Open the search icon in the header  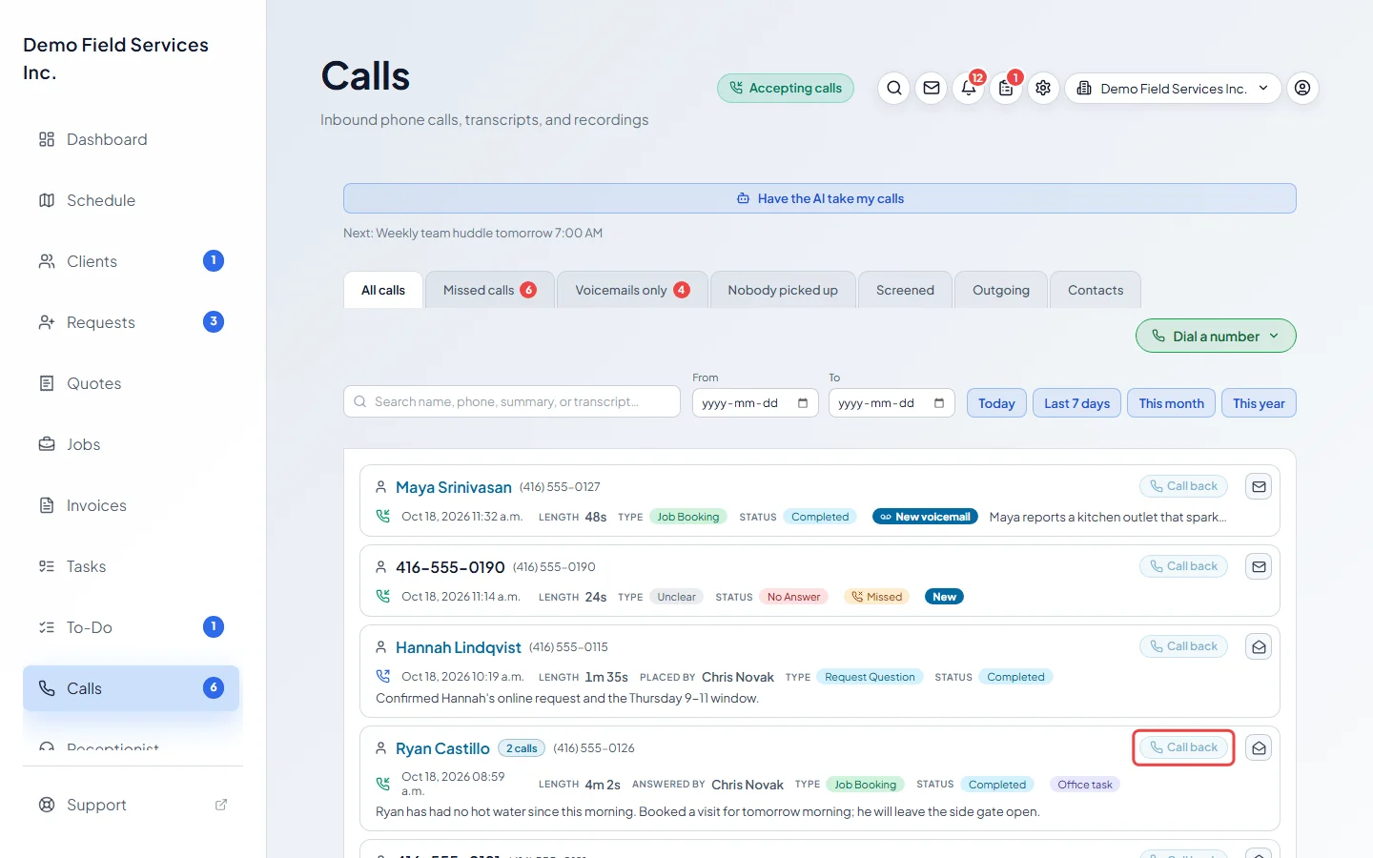893,88
